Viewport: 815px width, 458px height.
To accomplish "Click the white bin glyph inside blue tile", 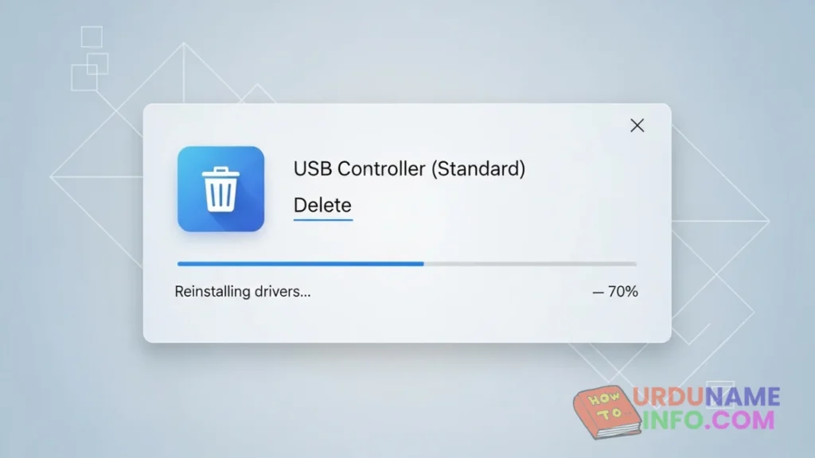I will tap(221, 189).
